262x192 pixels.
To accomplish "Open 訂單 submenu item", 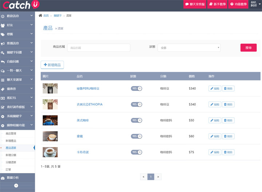I will (8, 169).
